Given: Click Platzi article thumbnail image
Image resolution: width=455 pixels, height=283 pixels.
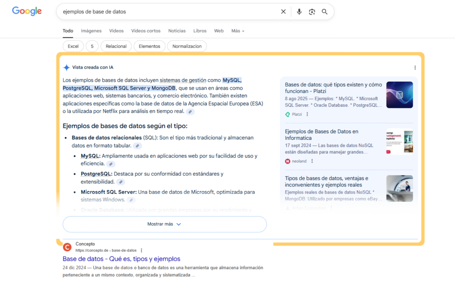Looking at the screenshot, I should click(x=399, y=95).
